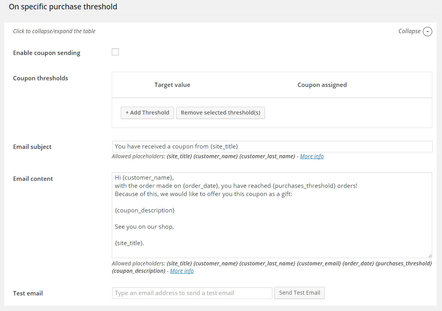Click the 'Target value' column header
The image size is (442, 311).
pos(172,85)
